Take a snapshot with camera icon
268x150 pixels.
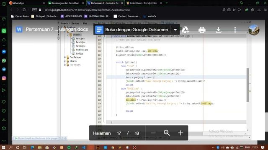point(229,10)
